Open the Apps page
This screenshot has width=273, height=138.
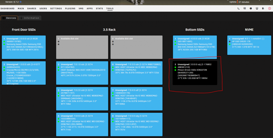(x=90, y=8)
